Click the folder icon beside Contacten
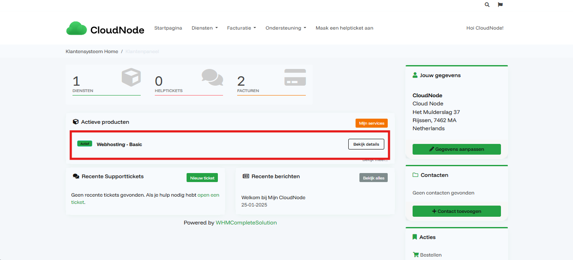 click(x=415, y=175)
